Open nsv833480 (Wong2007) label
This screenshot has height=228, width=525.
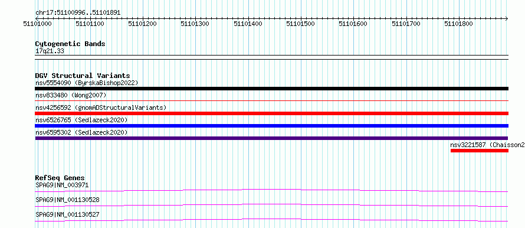point(71,95)
